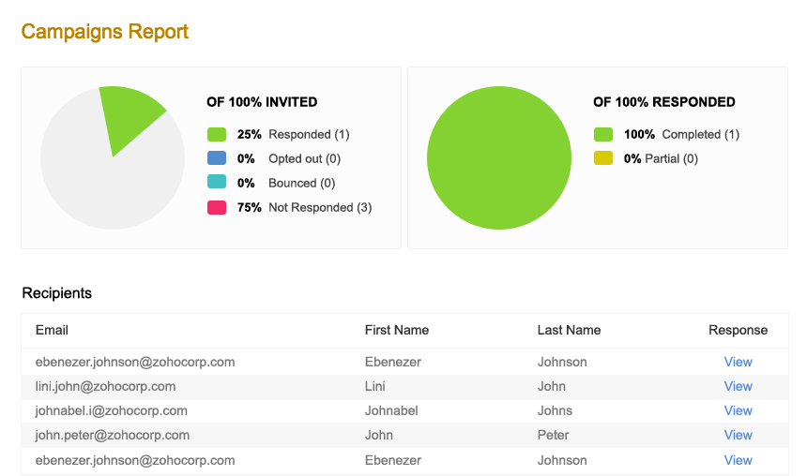
Task: Click the First Name column header
Action: pyautogui.click(x=397, y=330)
